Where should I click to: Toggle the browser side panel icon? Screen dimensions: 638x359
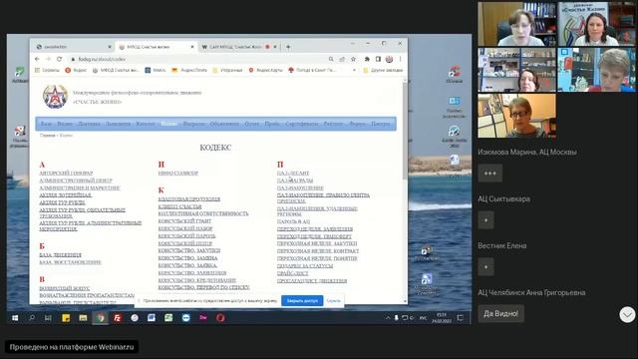point(378,59)
